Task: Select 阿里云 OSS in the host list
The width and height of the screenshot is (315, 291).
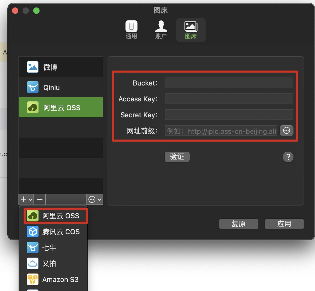Action: [x=61, y=108]
